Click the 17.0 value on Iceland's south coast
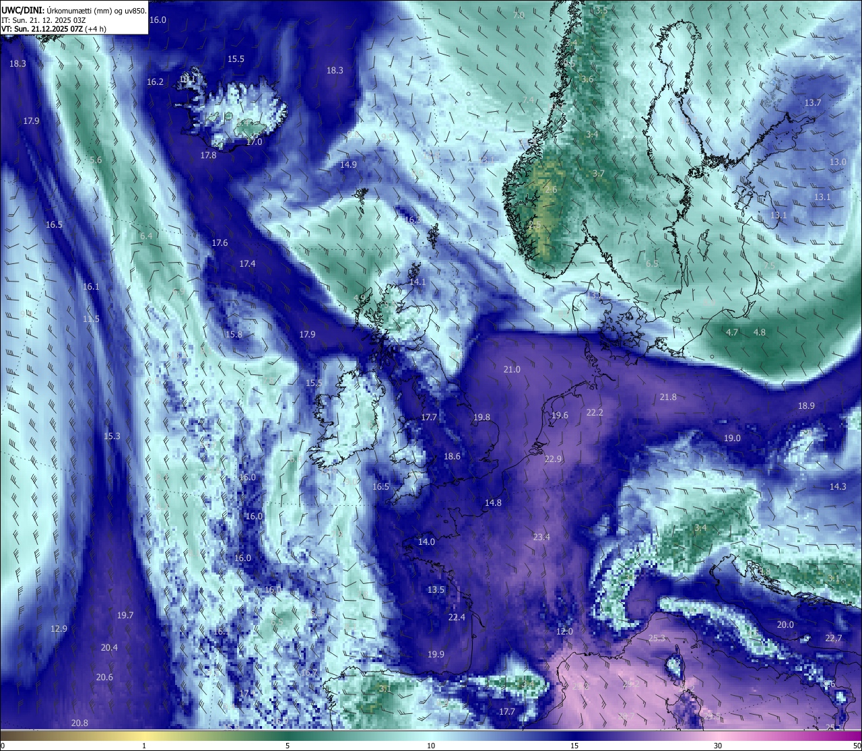 (x=254, y=142)
